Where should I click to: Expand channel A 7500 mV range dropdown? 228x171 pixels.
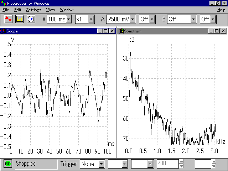(x=133, y=19)
